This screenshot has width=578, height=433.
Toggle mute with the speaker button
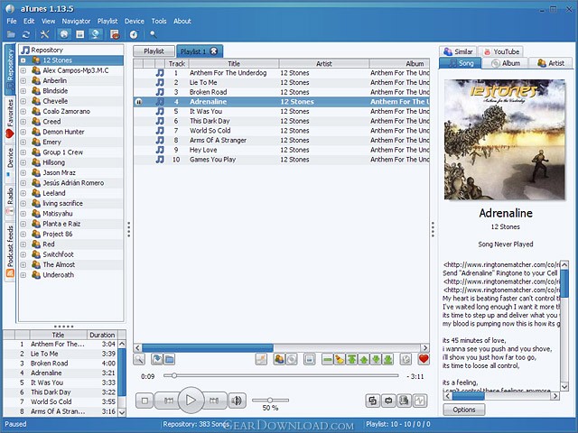click(237, 401)
